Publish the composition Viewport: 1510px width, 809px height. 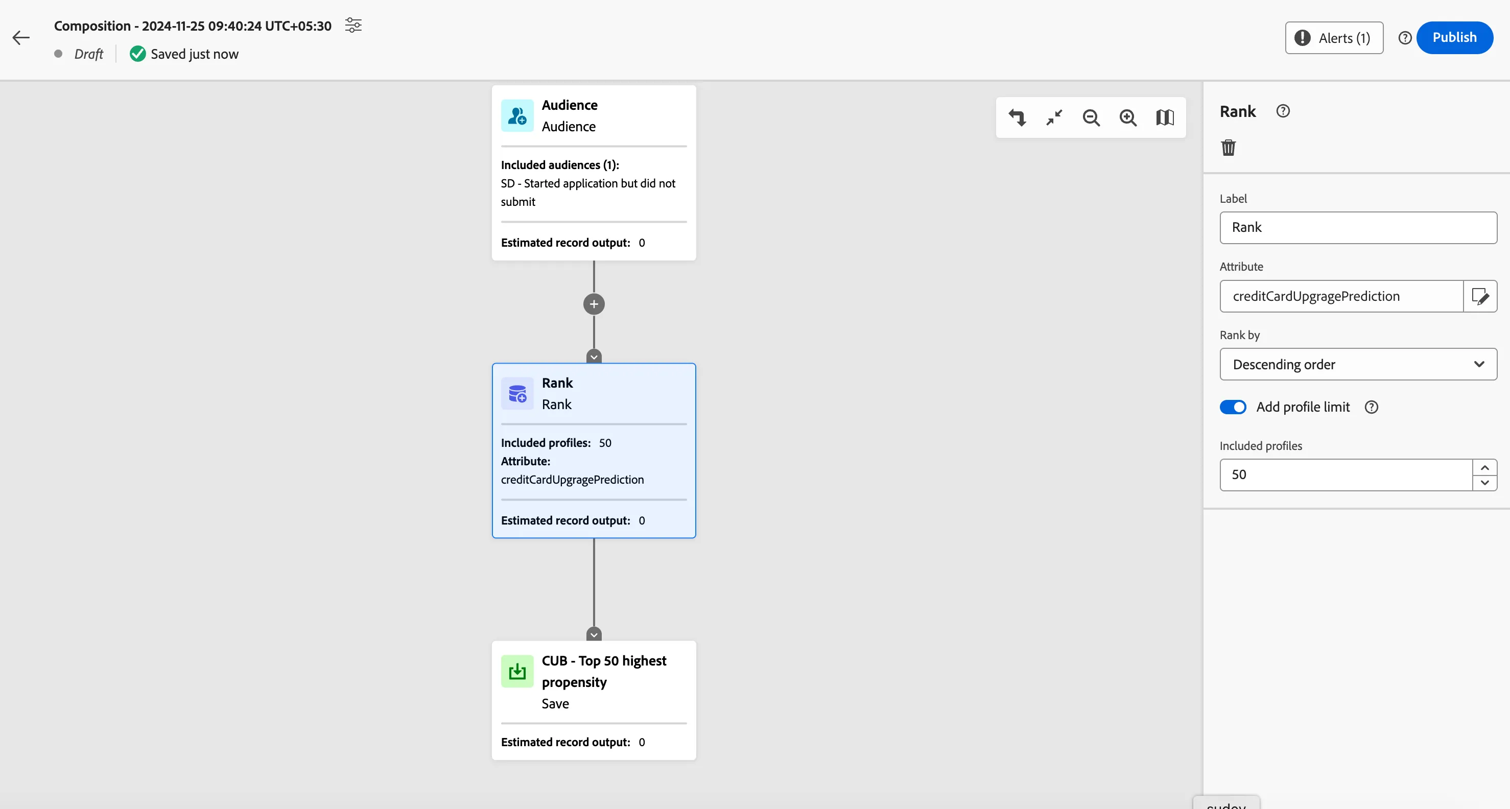(x=1454, y=37)
